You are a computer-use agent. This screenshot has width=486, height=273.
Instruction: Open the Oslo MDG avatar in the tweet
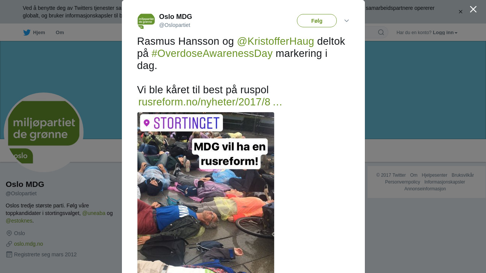click(146, 21)
